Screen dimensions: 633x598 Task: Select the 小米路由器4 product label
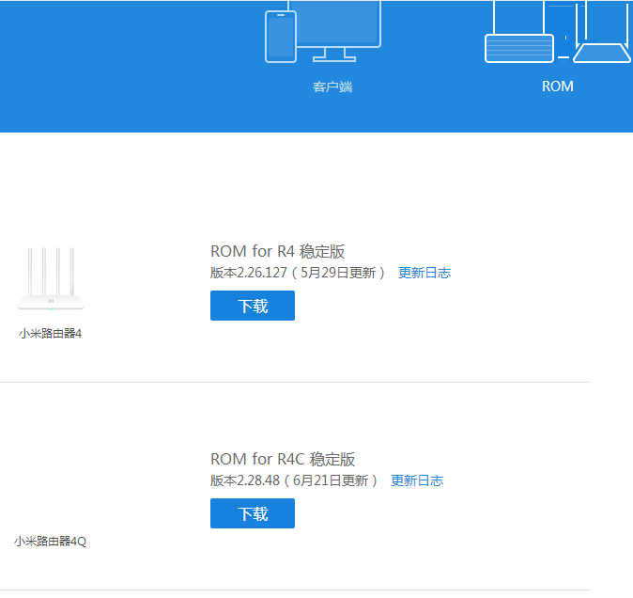[50, 333]
